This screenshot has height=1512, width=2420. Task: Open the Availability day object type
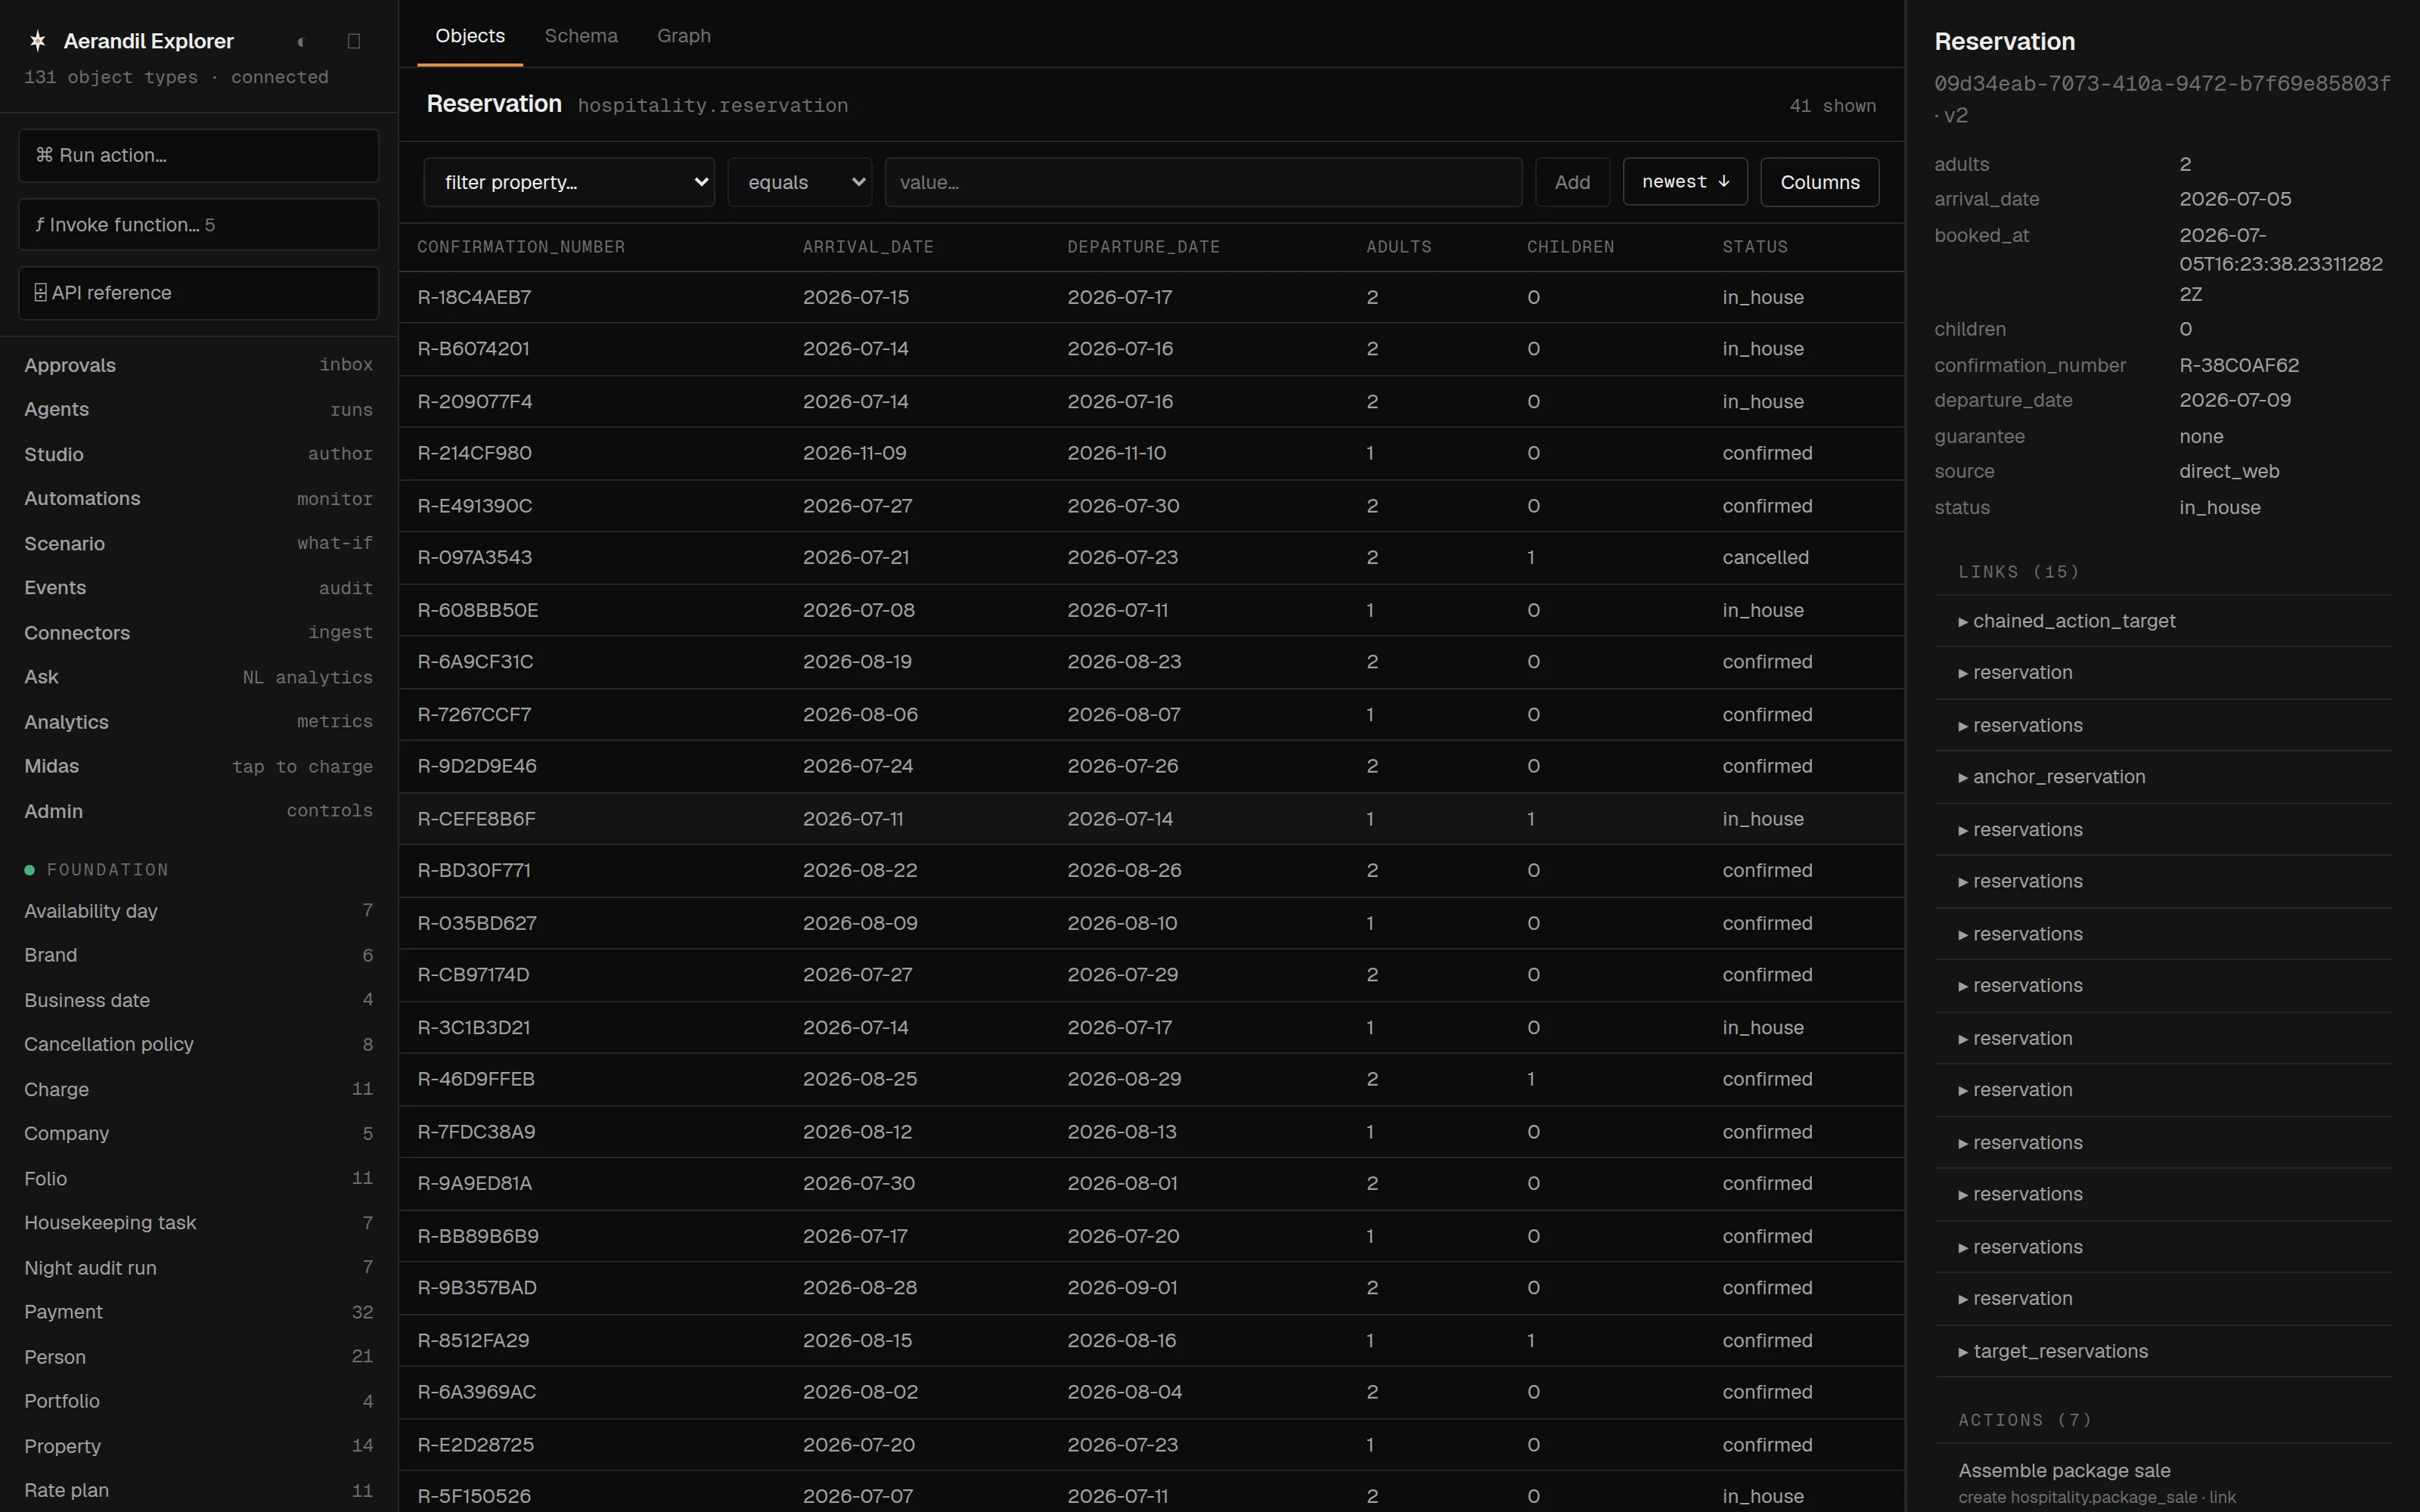(x=198, y=911)
